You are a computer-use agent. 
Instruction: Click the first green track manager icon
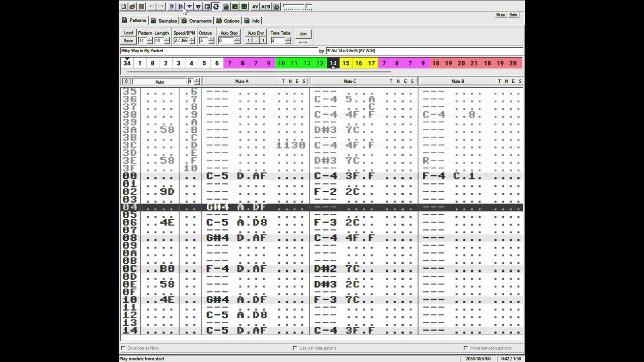[226, 6]
